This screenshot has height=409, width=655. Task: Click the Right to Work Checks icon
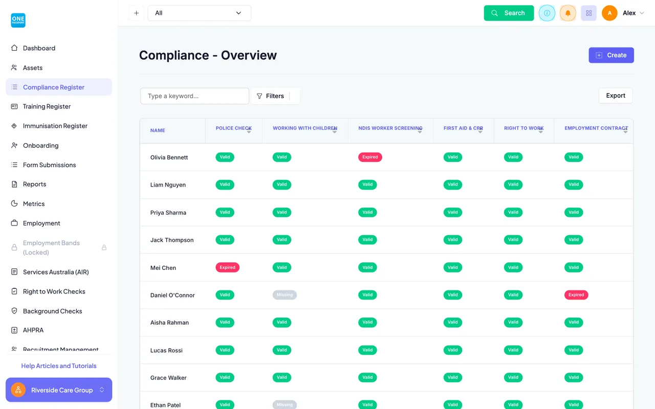(14, 291)
